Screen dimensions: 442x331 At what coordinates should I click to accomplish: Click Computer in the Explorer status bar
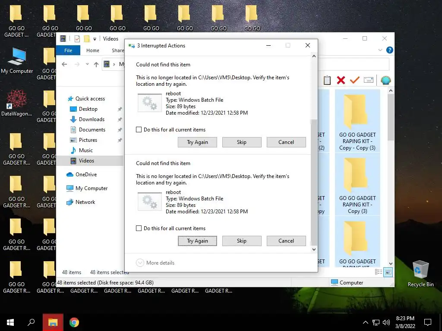[x=347, y=283]
